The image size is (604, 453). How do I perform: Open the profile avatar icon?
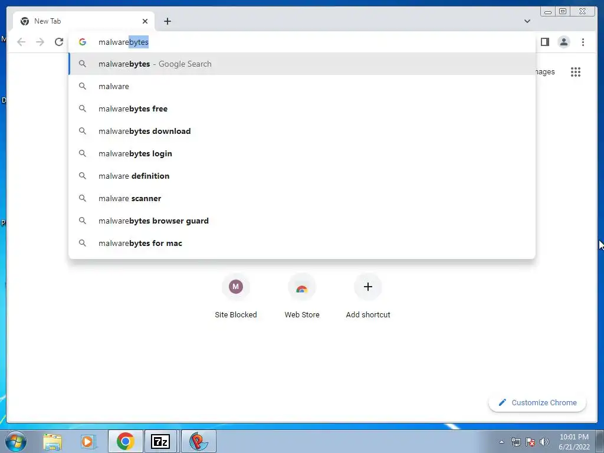tap(563, 42)
